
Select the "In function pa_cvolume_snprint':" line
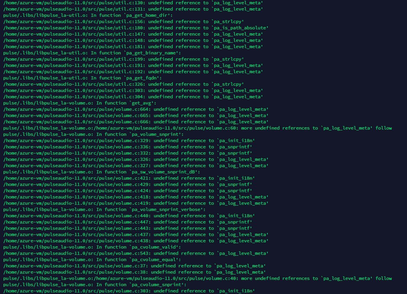click(95, 284)
